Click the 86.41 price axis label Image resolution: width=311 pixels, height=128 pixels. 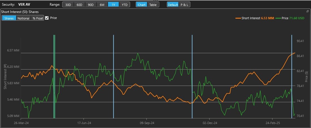(300, 56)
